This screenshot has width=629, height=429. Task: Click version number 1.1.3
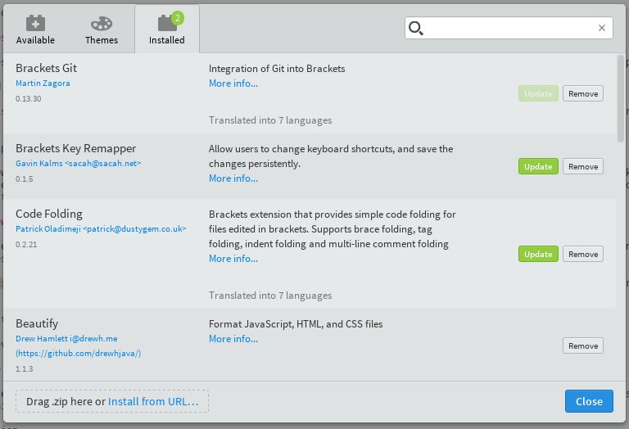pos(25,369)
